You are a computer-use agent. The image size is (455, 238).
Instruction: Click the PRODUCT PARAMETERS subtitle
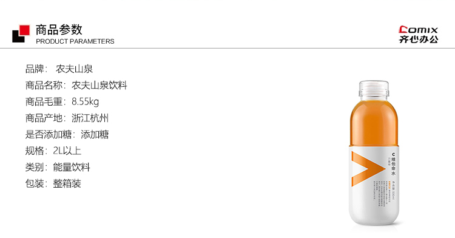click(x=75, y=41)
